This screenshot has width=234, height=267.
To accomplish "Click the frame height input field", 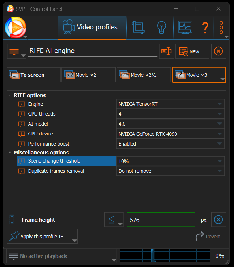I will [x=161, y=220].
